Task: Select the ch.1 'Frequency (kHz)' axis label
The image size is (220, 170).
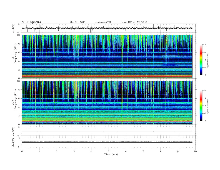Action: 15,53
